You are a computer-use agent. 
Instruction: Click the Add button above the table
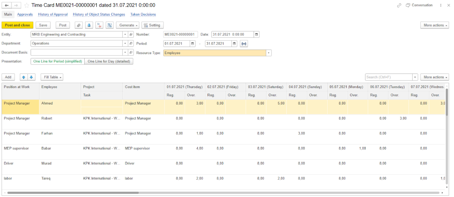(x=8, y=77)
